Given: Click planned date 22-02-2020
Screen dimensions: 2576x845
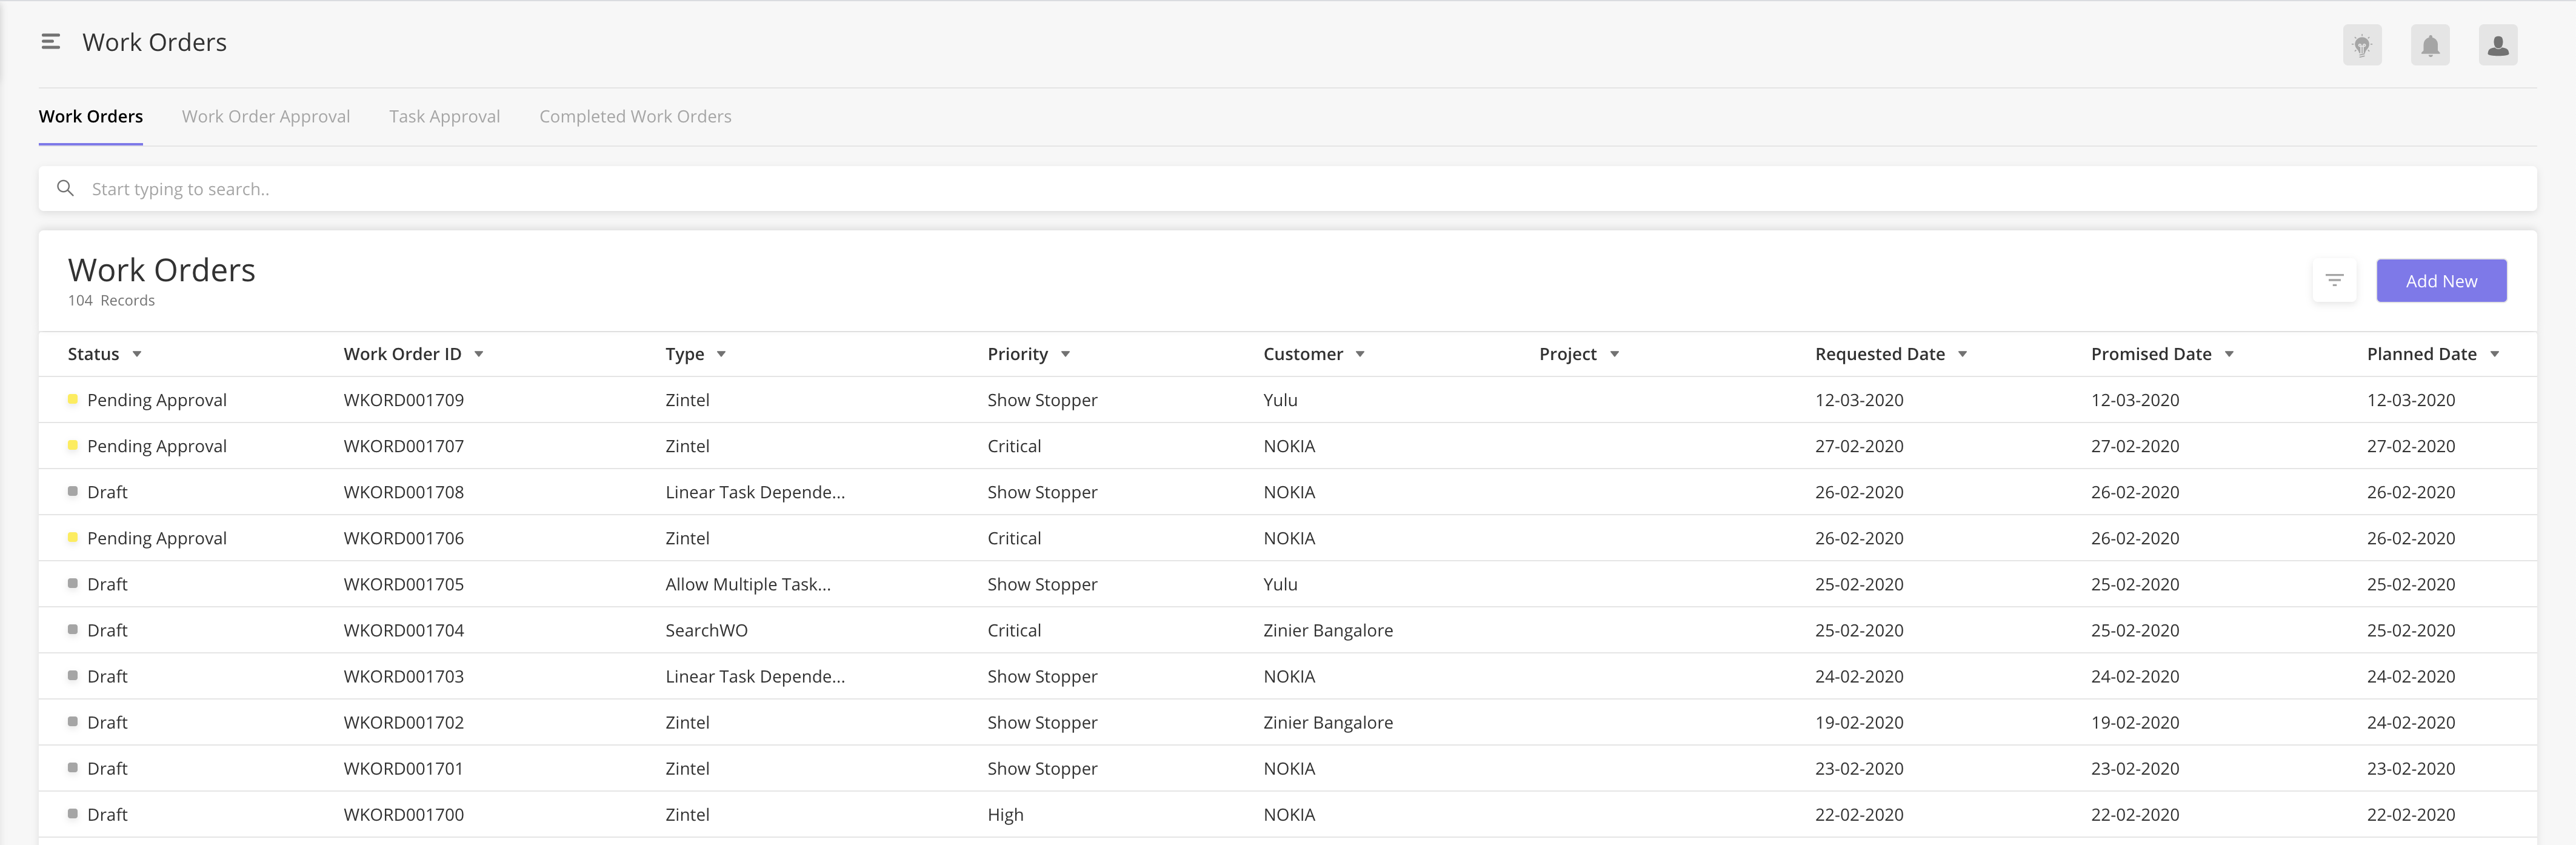Looking at the screenshot, I should point(2411,814).
